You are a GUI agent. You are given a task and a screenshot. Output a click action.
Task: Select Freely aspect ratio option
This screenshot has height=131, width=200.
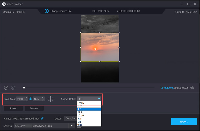pyautogui.click(x=89, y=103)
